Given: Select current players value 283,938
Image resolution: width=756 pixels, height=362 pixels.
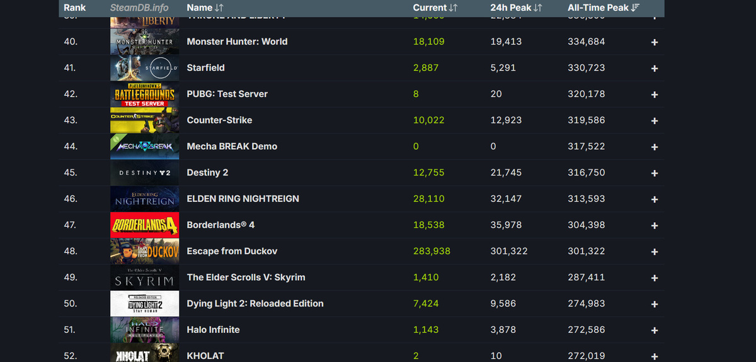Looking at the screenshot, I should click(x=432, y=251).
